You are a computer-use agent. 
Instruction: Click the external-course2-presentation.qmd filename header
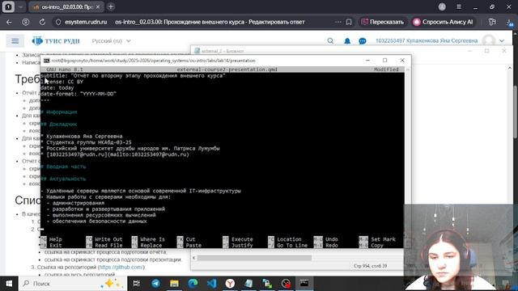tap(227, 70)
